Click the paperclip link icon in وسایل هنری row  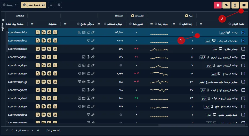(x=93, y=49)
